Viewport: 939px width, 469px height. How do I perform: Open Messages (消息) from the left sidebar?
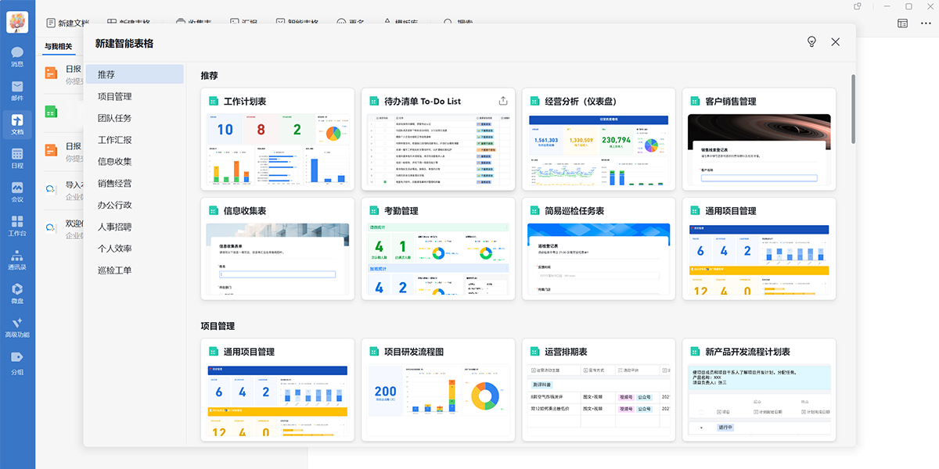click(x=17, y=56)
